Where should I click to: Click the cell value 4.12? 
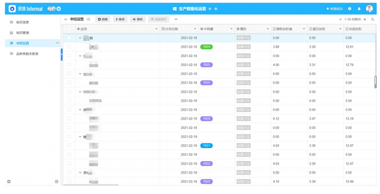click(x=276, y=119)
